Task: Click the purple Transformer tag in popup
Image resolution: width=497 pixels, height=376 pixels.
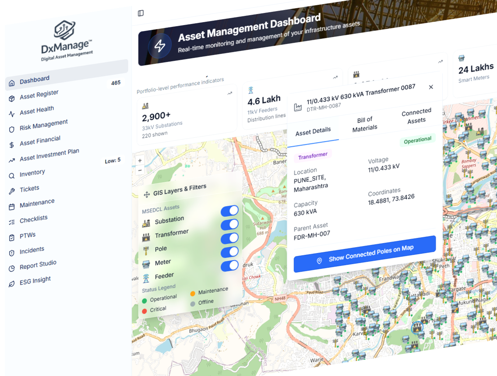Action: click(x=313, y=156)
